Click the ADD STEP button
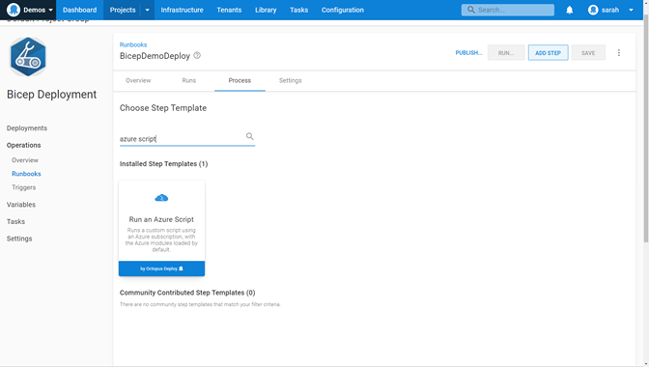Viewport: 649px width, 367px height. (548, 52)
